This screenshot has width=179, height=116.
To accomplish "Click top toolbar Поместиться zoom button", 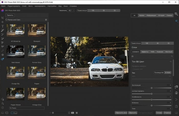I will tap(82, 10).
